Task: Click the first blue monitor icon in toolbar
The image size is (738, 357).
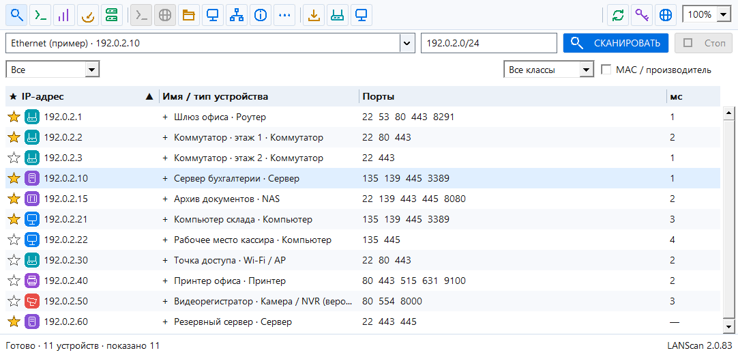Action: [x=213, y=15]
